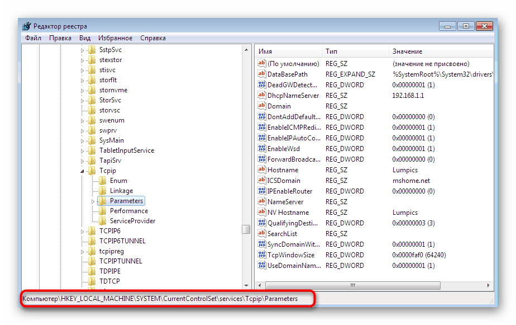Click the TcpWindowSize DWORD value icon
Viewport: 516px width, 325px height.
pos(261,255)
